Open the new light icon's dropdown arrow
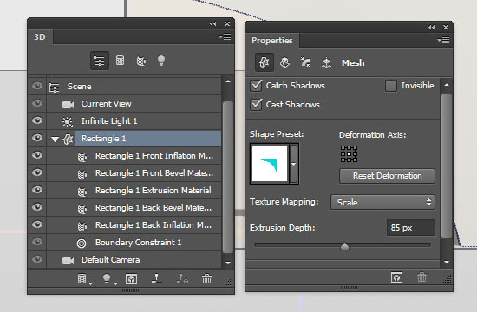The width and height of the screenshot is (477, 312). coord(115,284)
